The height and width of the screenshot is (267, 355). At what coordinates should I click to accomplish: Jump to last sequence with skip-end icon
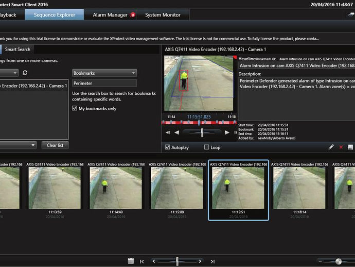point(212,261)
